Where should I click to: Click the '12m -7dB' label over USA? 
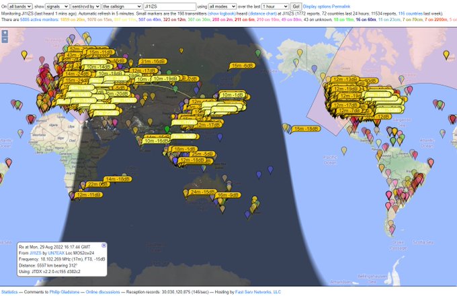pyautogui.click(x=349, y=111)
